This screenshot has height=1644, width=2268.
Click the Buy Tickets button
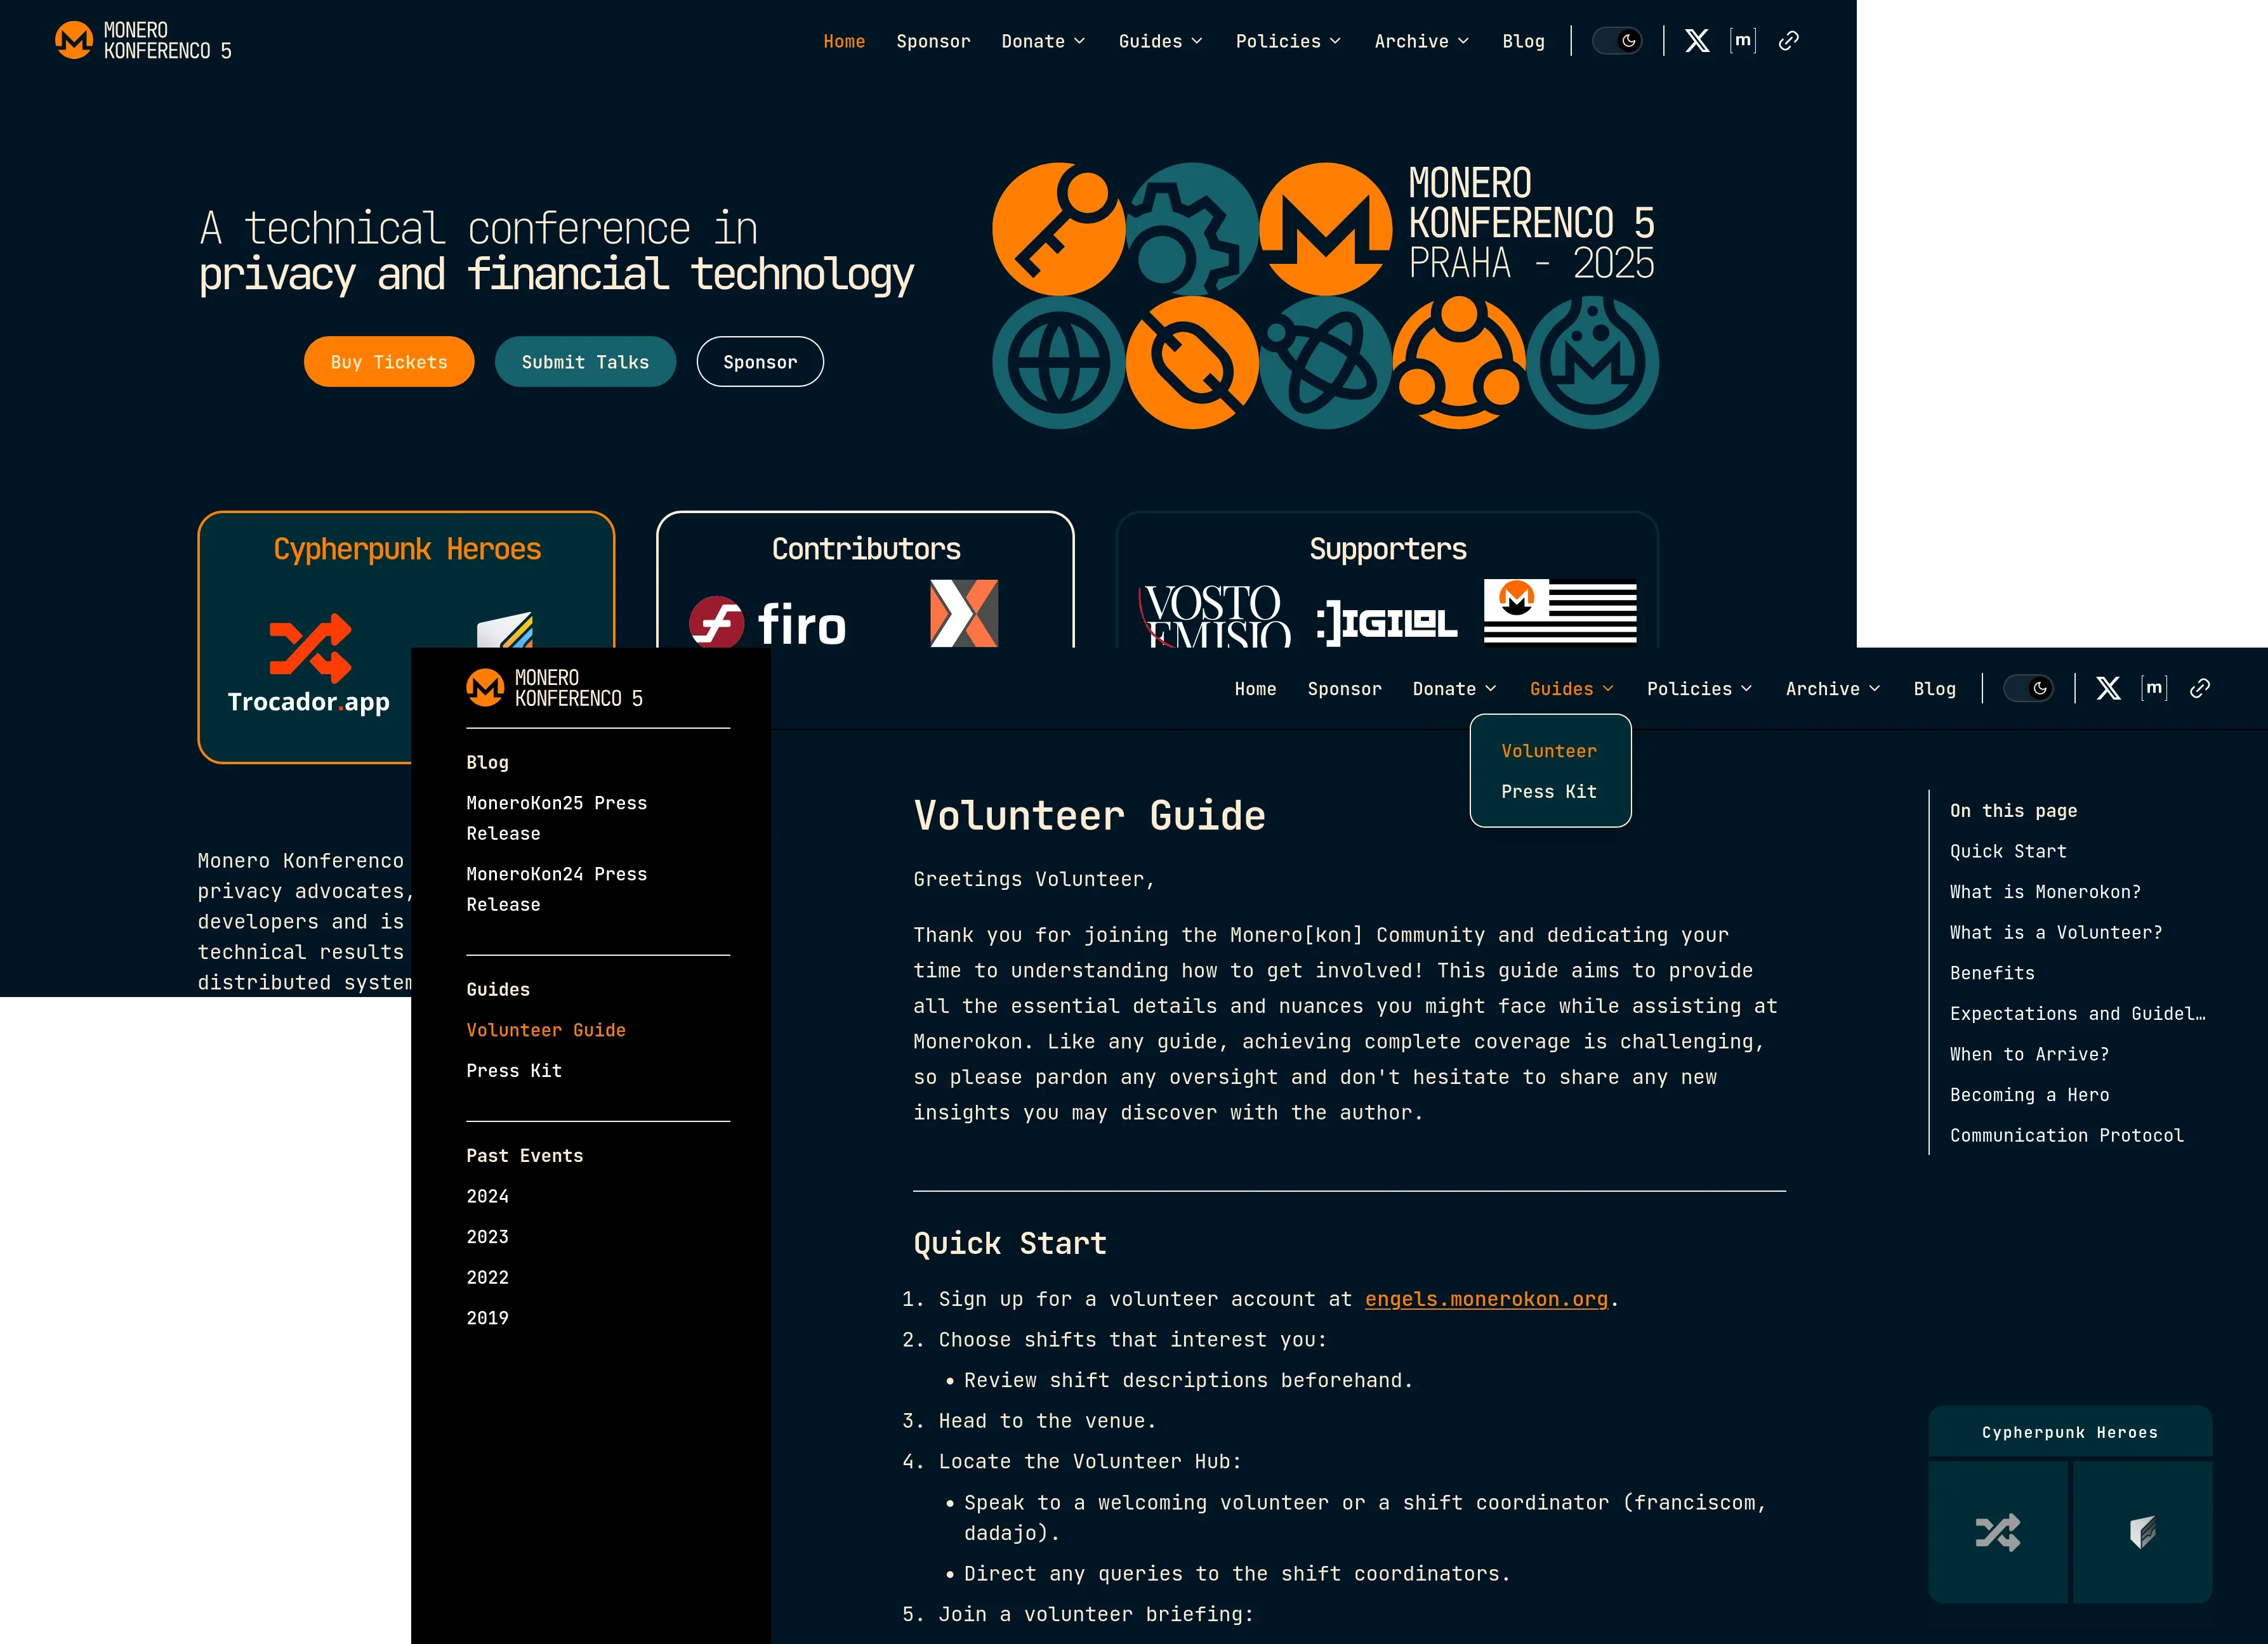click(x=388, y=361)
